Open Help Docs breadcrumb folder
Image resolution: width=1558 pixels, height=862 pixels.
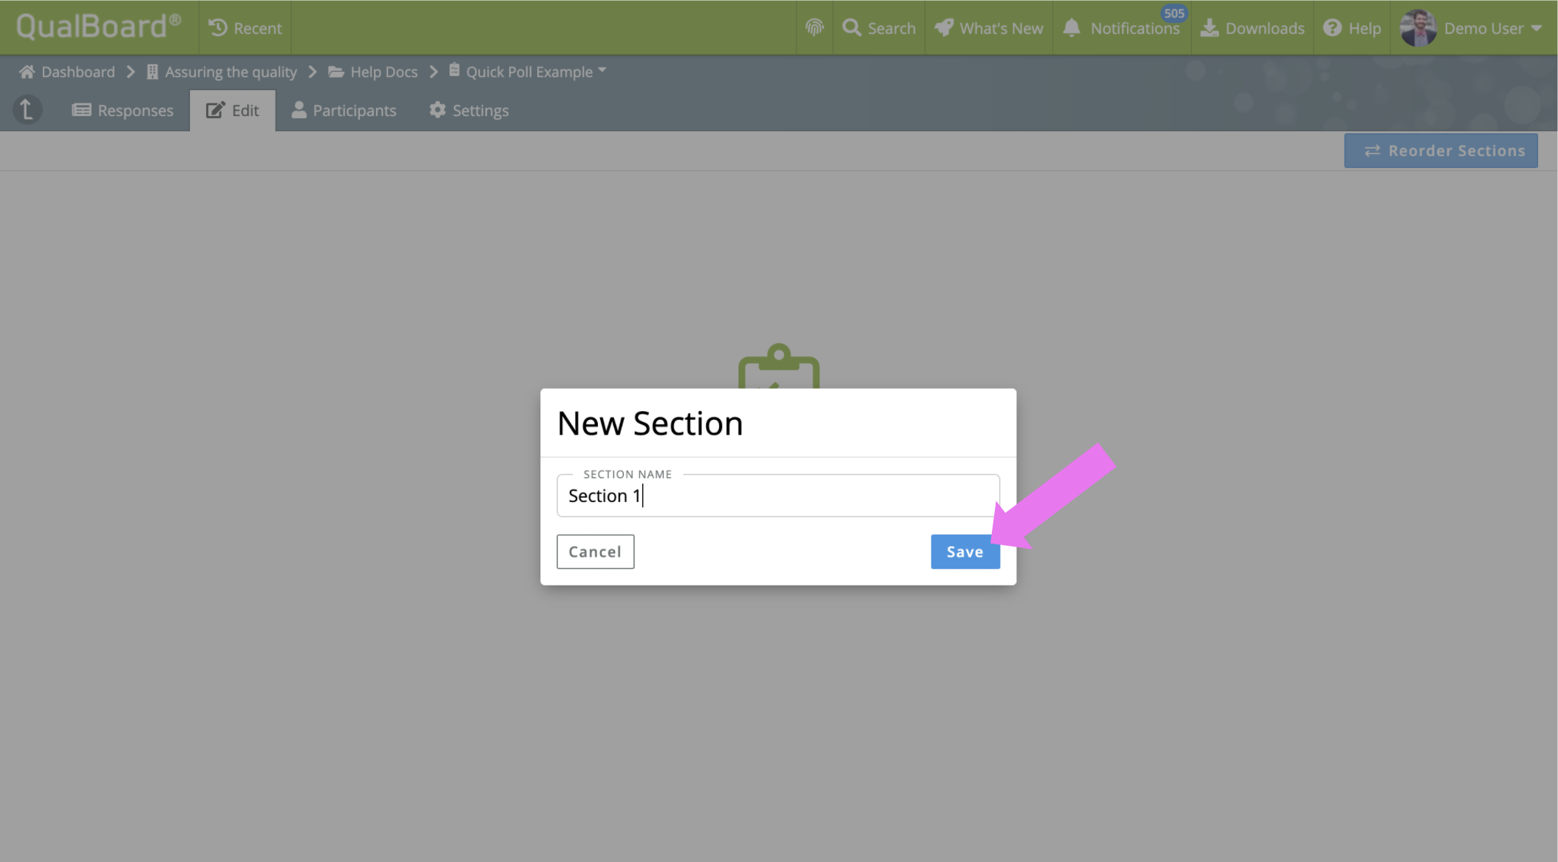point(374,72)
